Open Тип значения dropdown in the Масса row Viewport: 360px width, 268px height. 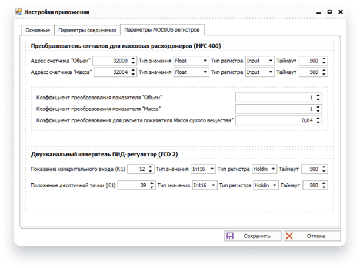coord(191,72)
